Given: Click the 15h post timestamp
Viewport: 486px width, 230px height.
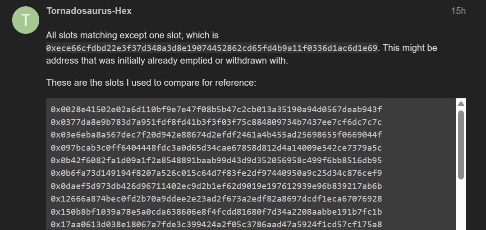Looking at the screenshot, I should [x=458, y=11].
